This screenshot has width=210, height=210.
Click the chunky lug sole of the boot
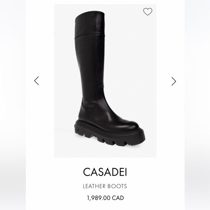pyautogui.click(x=110, y=135)
